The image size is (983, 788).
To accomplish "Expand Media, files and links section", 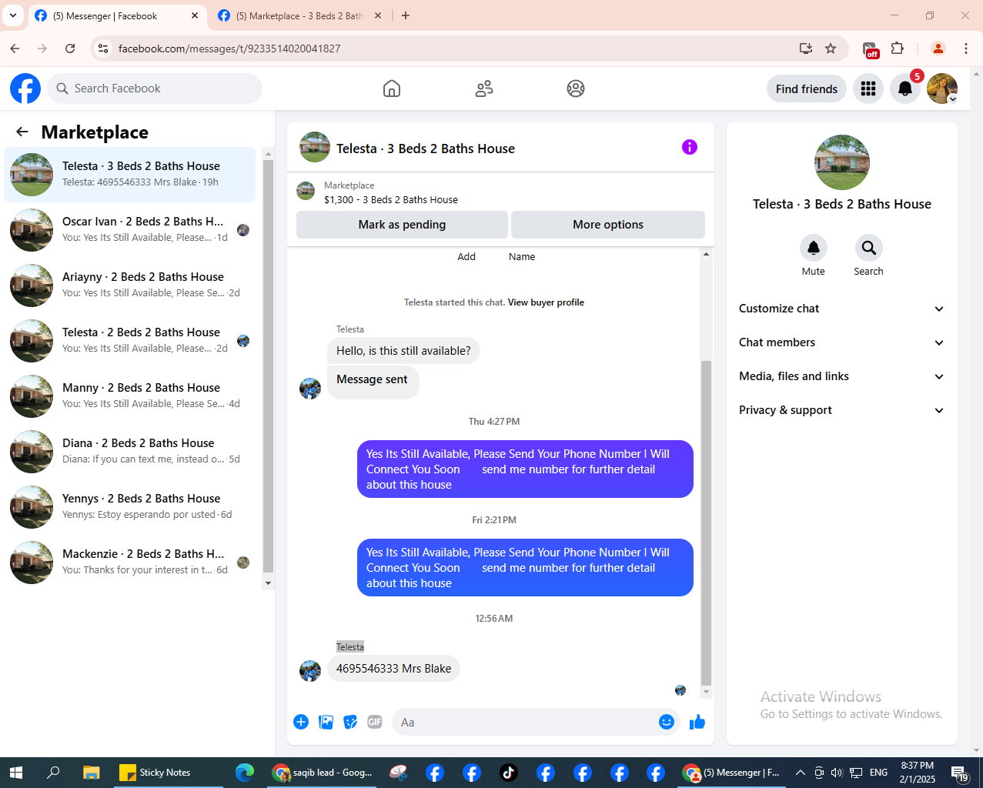I will [x=841, y=376].
